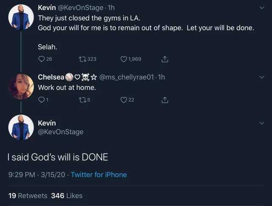Reply to Chelsea's 'Work out at home' tweet
This screenshot has height=206, width=272.
tap(41, 100)
